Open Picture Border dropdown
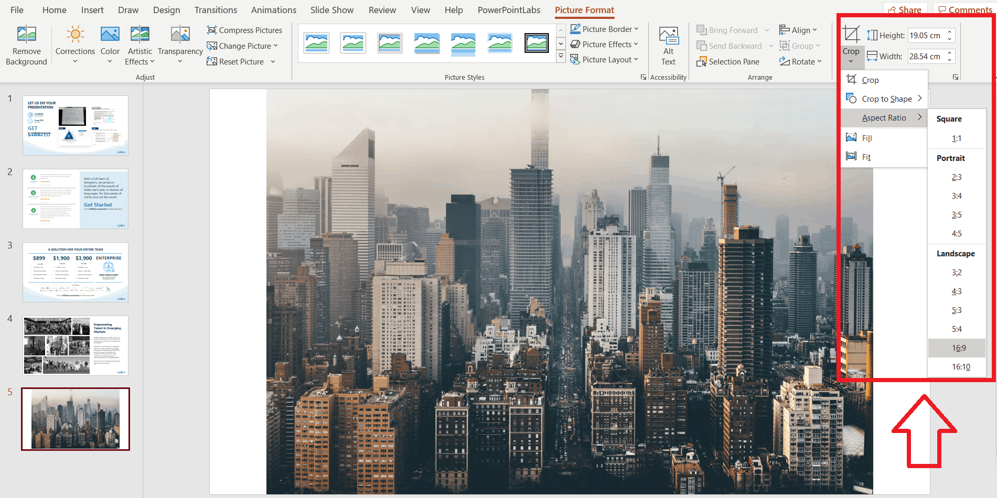 pos(604,29)
